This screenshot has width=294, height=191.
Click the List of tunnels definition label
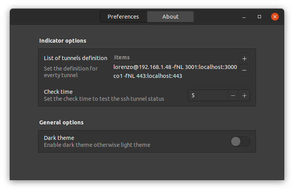tap(76, 58)
